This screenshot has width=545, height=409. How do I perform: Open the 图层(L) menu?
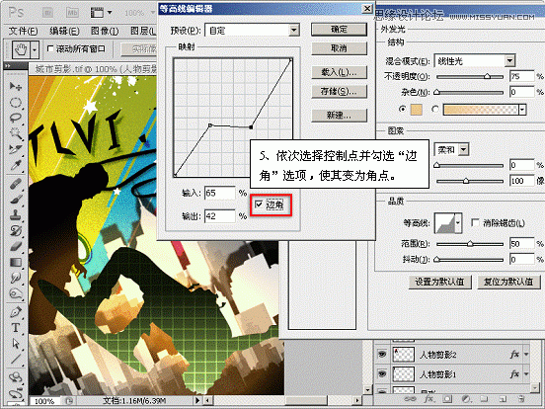(143, 32)
